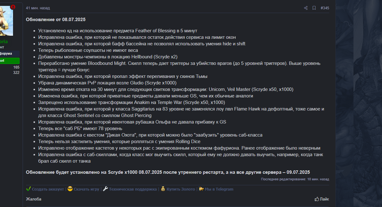
Task: Click the megaphone icon before Telegram link
Action: click(x=201, y=189)
